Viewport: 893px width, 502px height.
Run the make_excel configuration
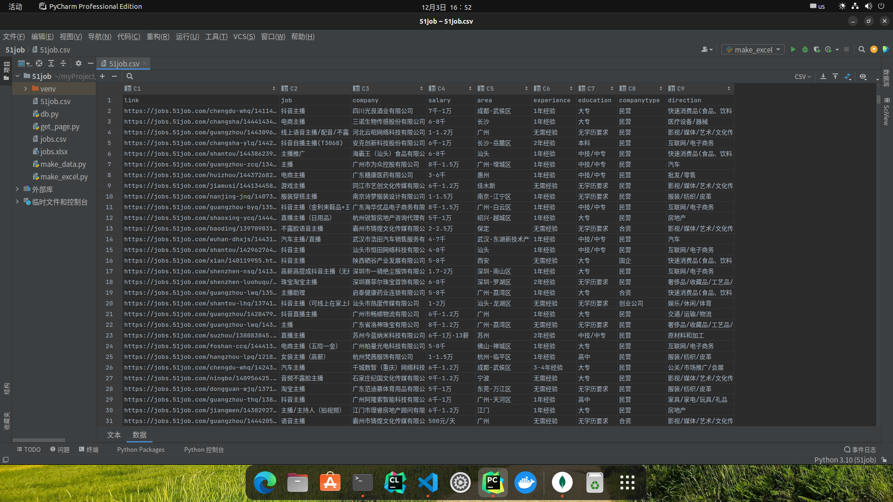[793, 49]
